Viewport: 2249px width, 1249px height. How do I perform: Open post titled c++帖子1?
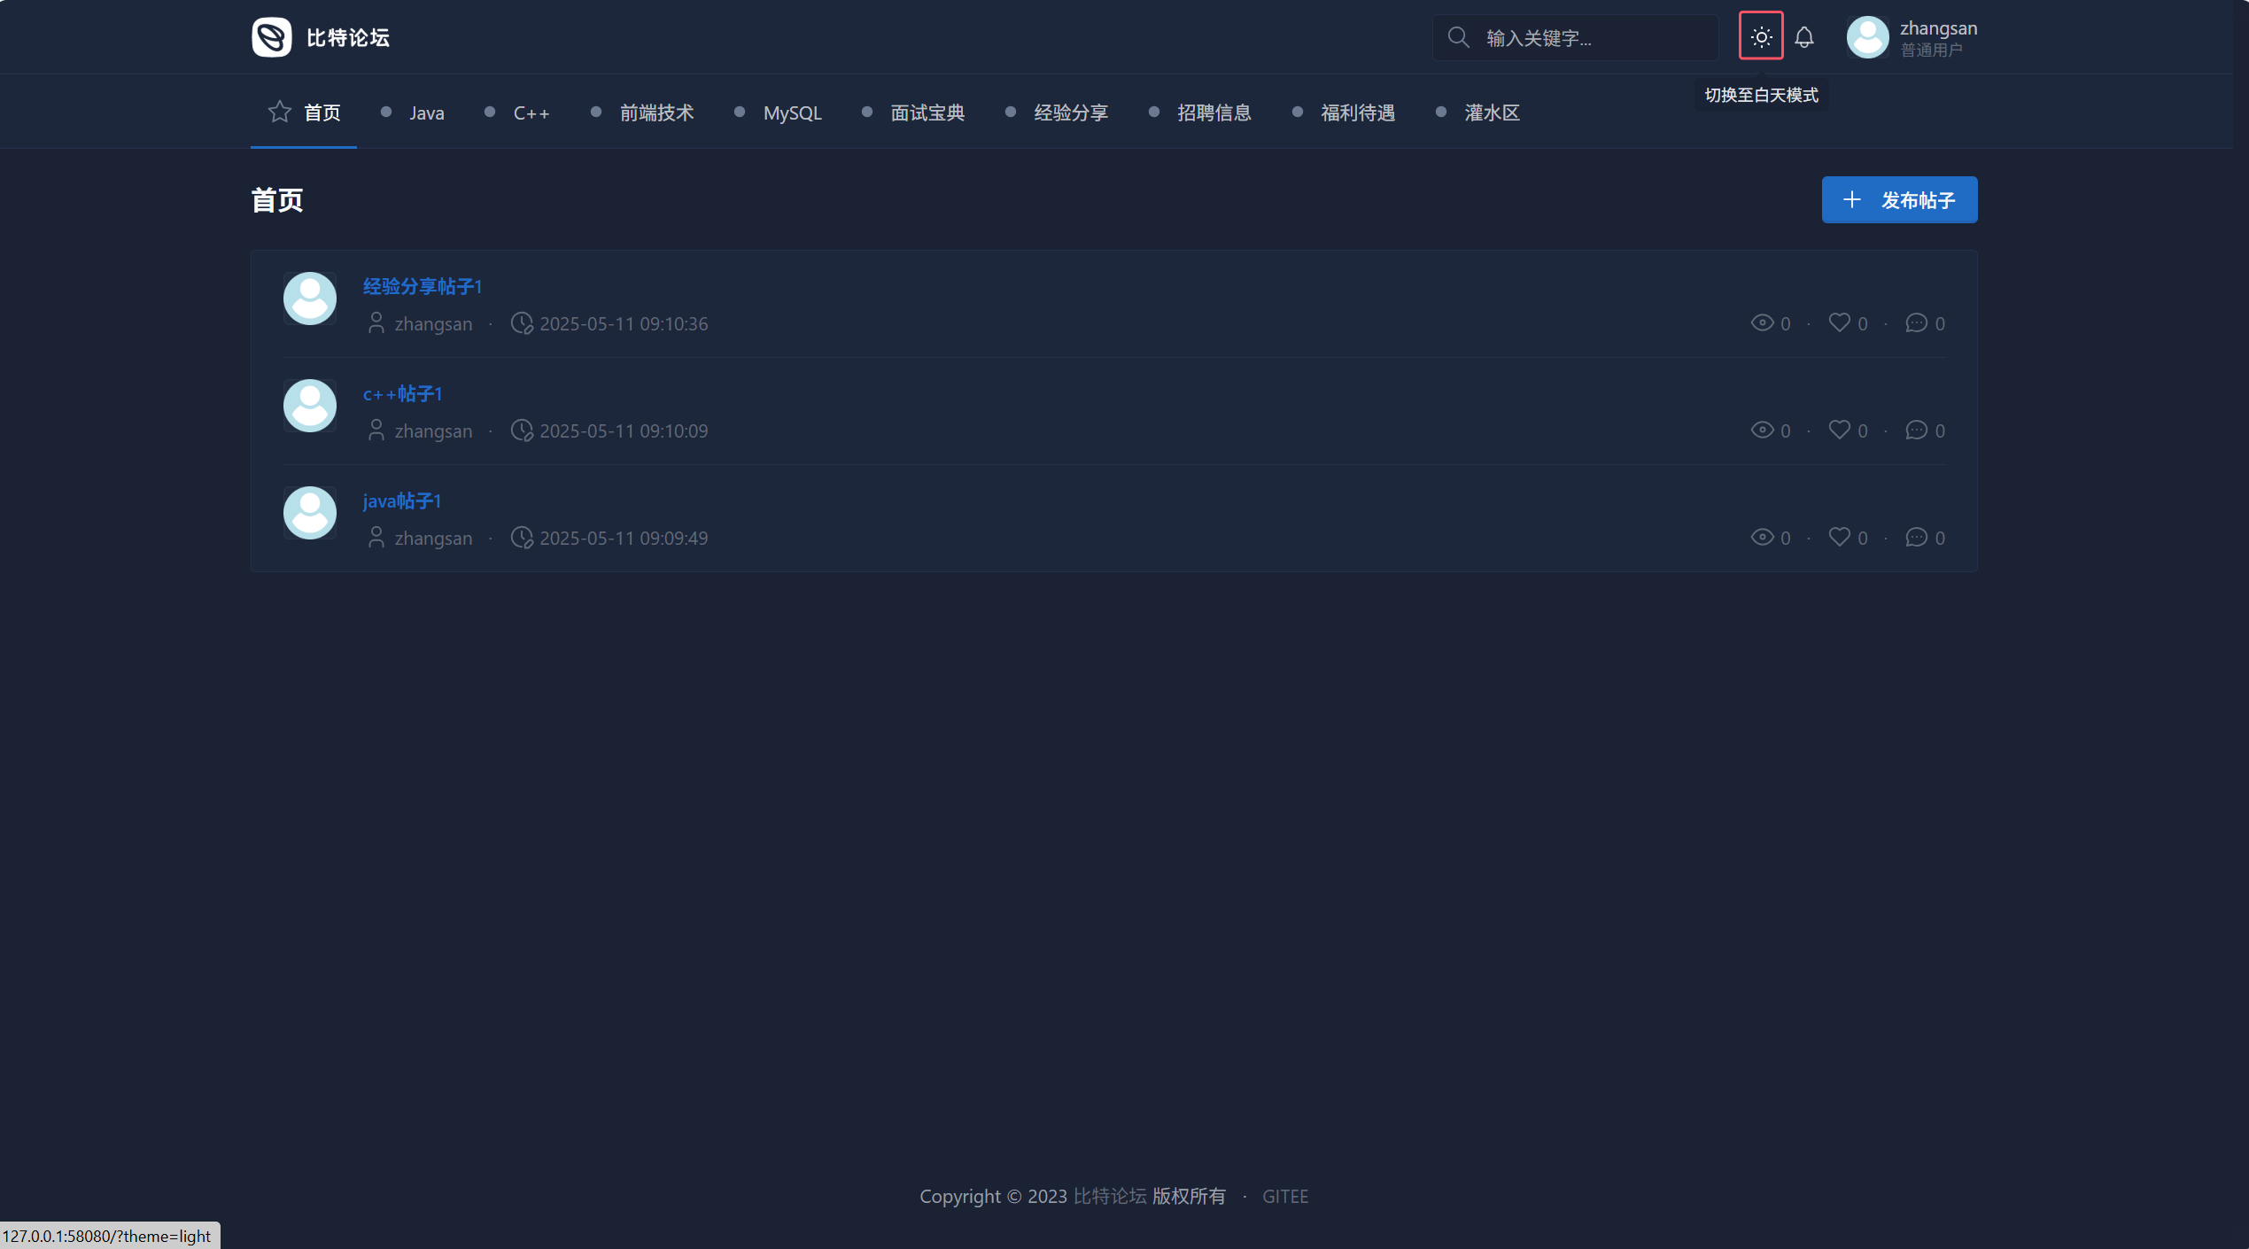(x=402, y=394)
